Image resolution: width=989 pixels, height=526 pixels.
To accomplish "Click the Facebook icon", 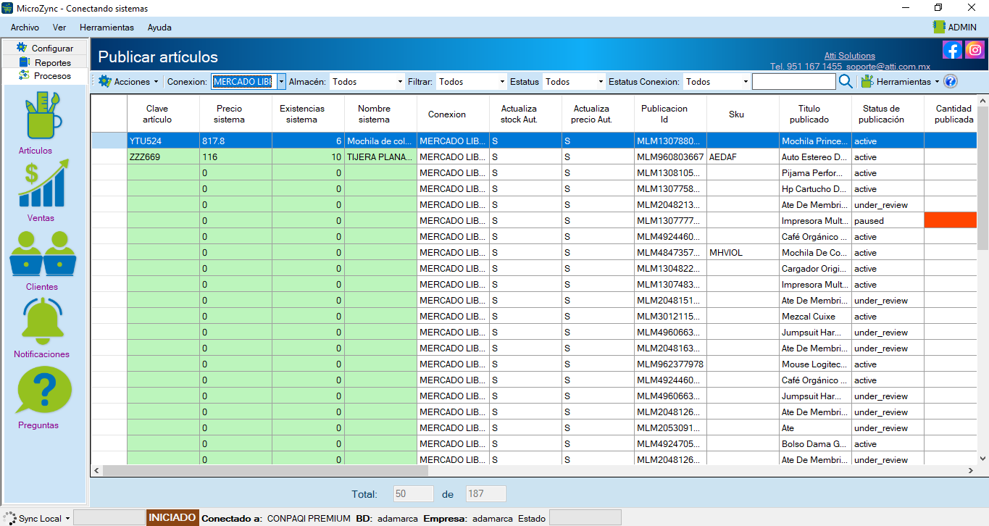I will tap(952, 50).
